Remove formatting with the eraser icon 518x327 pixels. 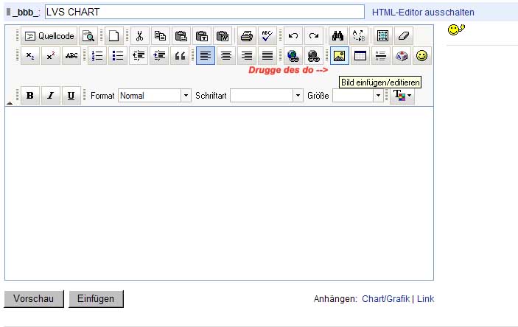pos(403,35)
